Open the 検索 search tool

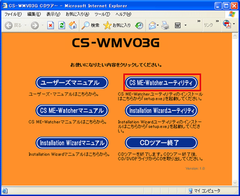pyautogui.click(x=90, y=25)
